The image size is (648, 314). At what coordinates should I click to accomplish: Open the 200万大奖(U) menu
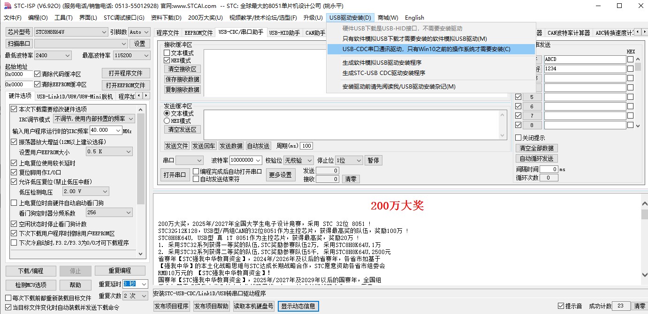tap(205, 18)
